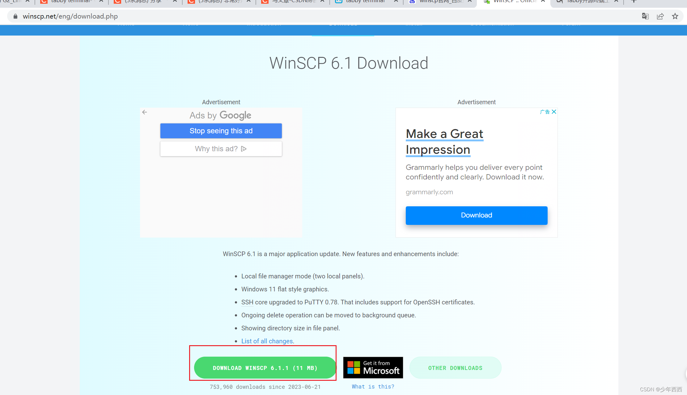Click back arrow in Google ad panel
Image resolution: width=687 pixels, height=395 pixels.
click(145, 112)
